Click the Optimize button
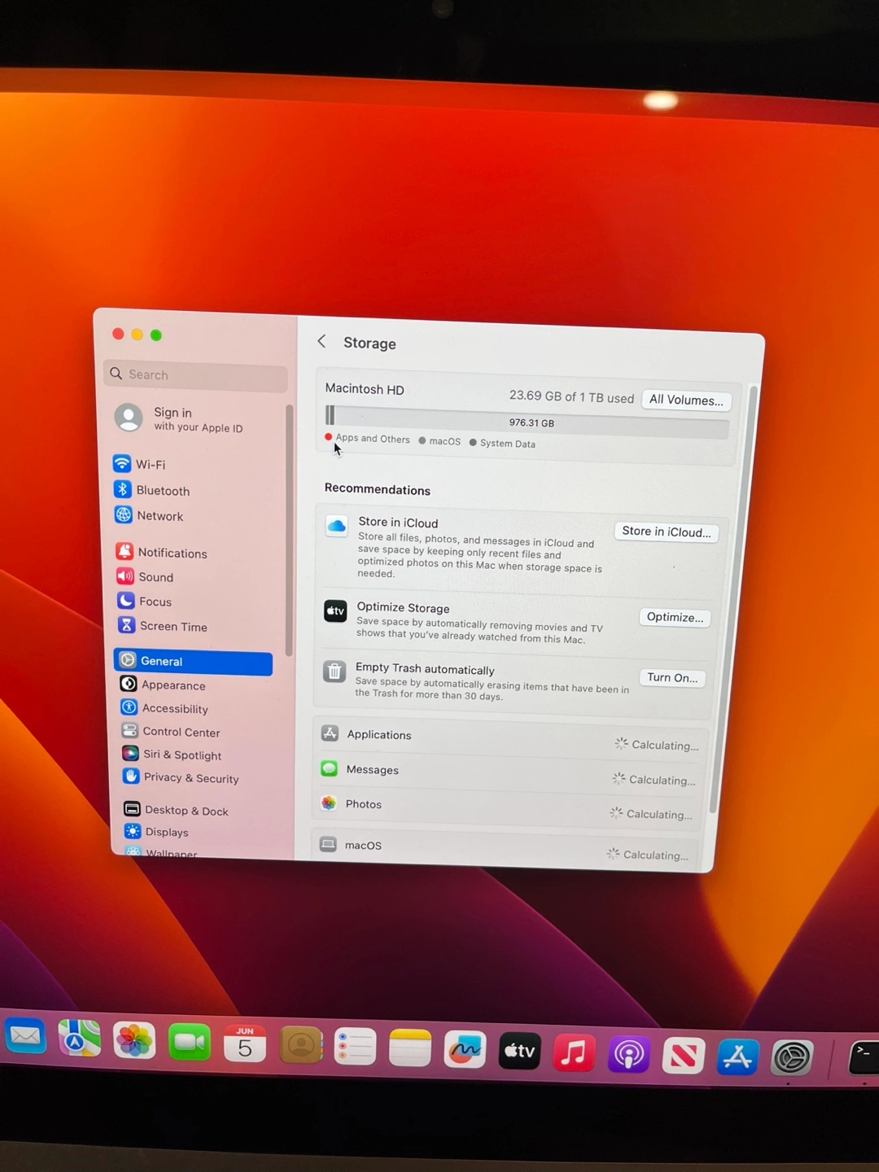This screenshot has height=1172, width=879. click(x=675, y=617)
